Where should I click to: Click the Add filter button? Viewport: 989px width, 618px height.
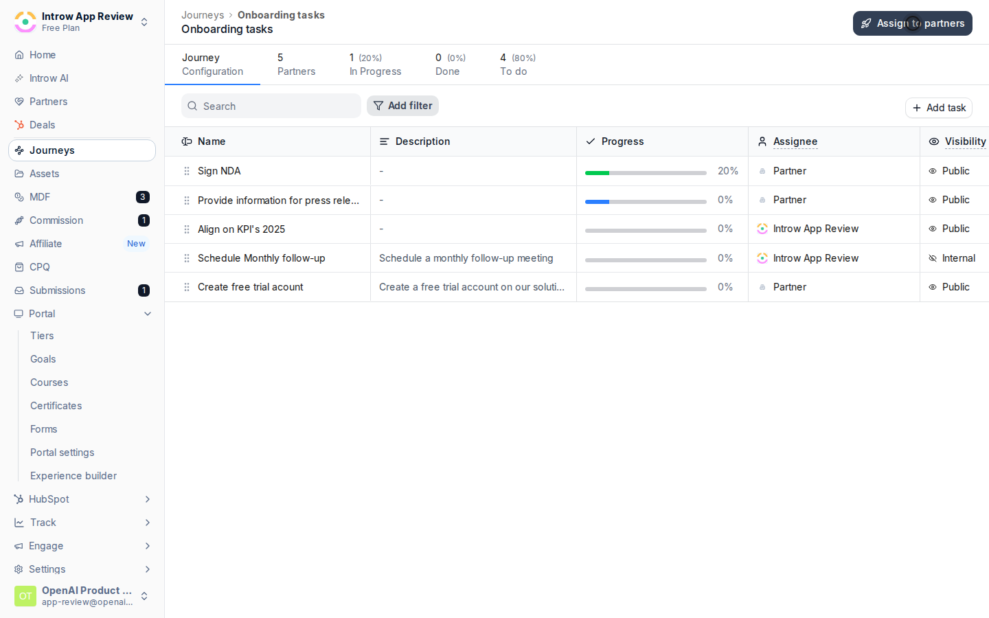[x=402, y=106]
